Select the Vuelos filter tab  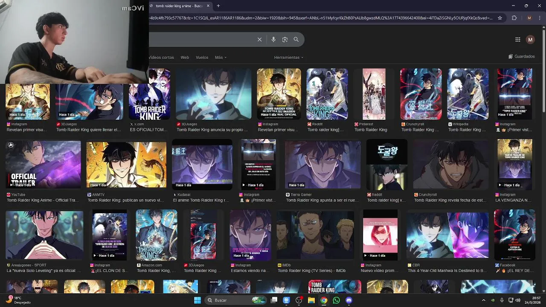coord(202,57)
